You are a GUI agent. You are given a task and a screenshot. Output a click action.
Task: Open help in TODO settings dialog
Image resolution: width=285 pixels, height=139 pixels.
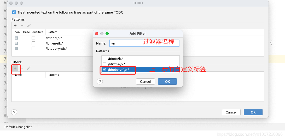(x=14, y=112)
